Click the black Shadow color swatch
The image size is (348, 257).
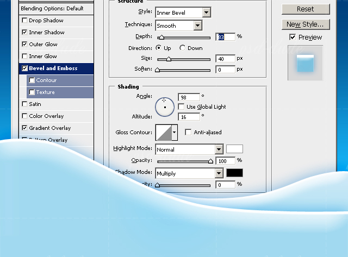pyautogui.click(x=234, y=173)
